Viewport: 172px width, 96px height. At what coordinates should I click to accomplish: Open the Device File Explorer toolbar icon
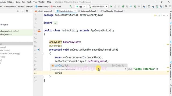[x=144, y=6]
